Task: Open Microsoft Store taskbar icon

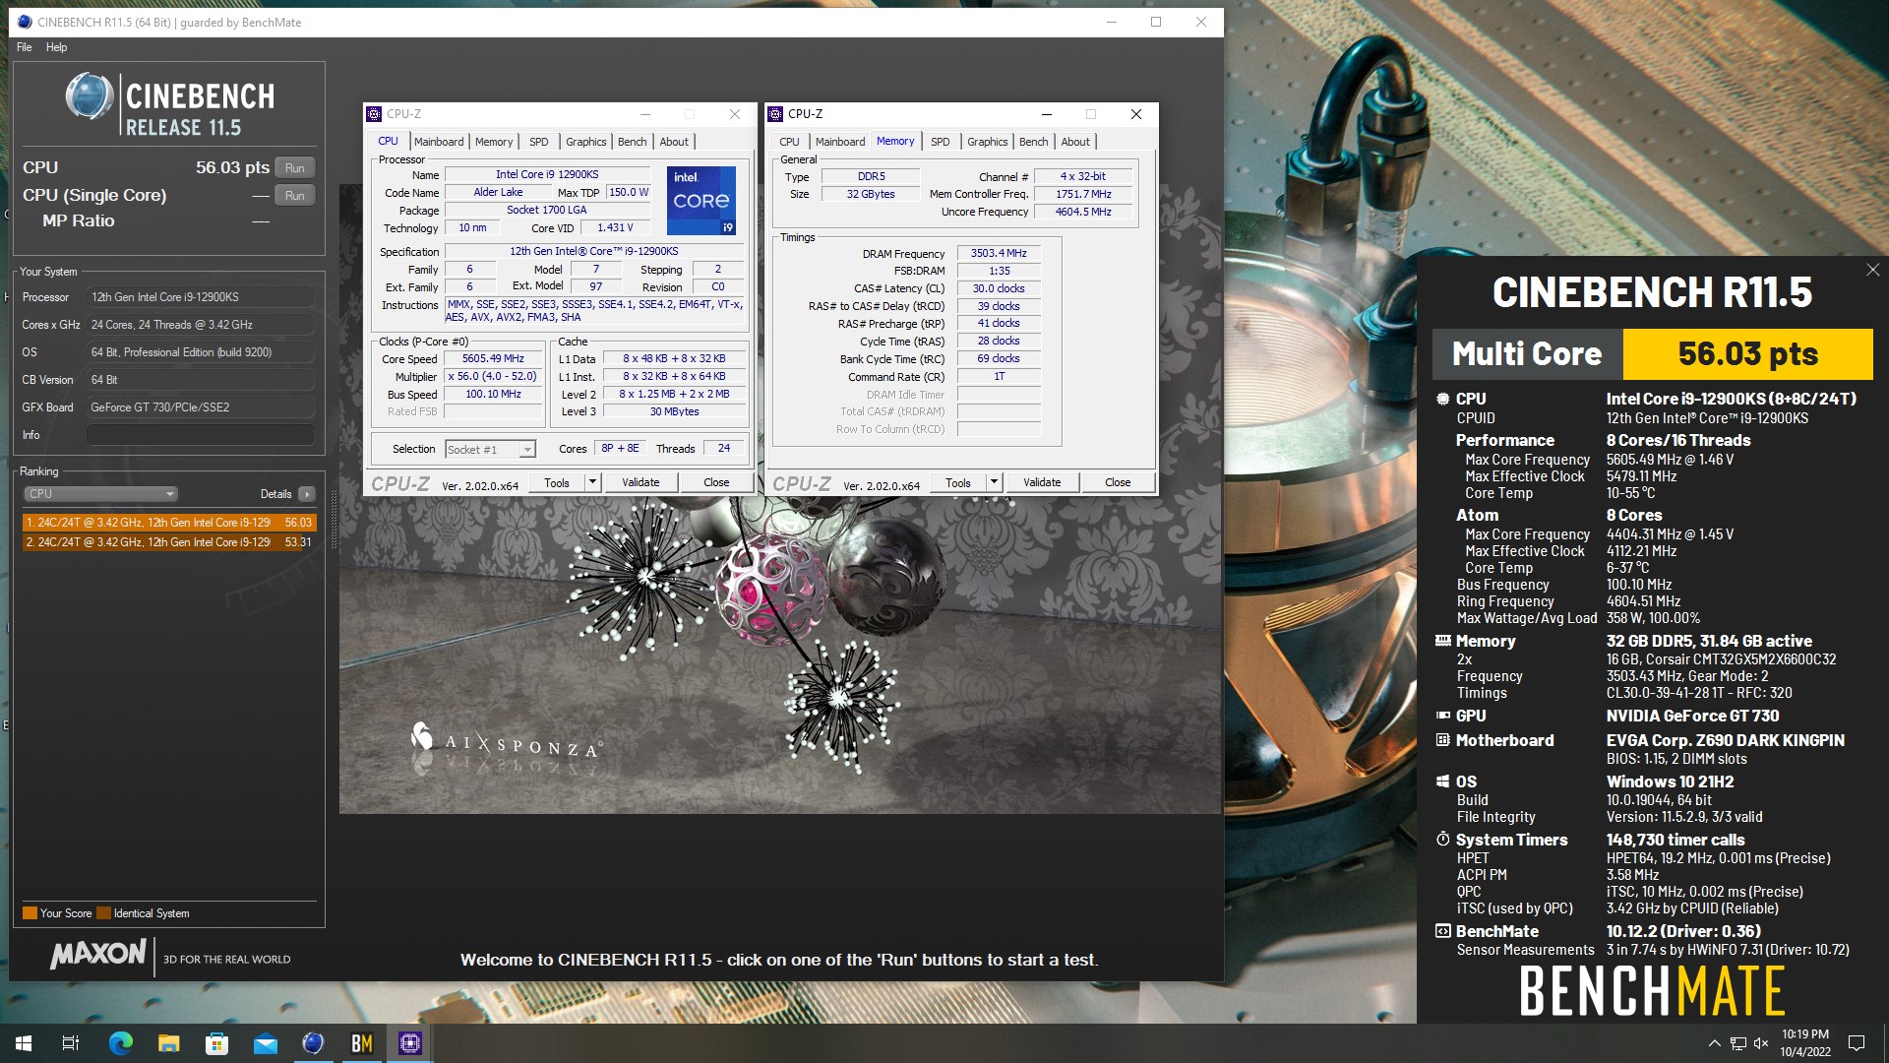Action: coord(216,1043)
